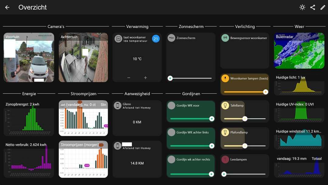
Task: Click the Verwarming section header
Action: (137, 26)
